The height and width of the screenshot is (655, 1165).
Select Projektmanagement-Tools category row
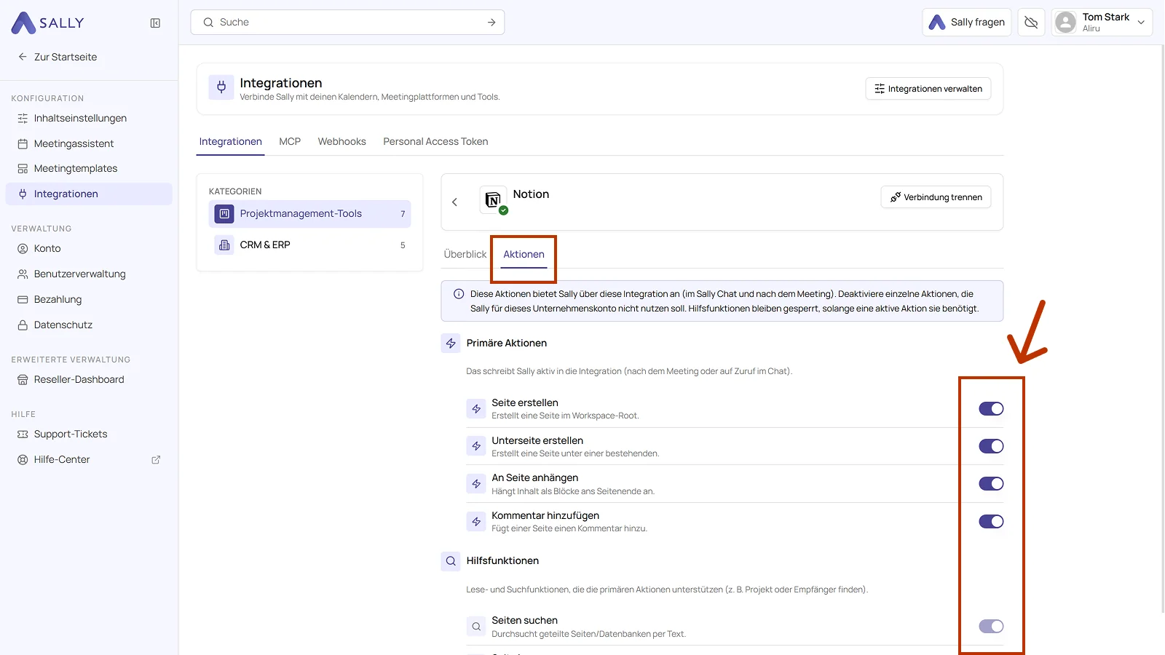pyautogui.click(x=310, y=214)
